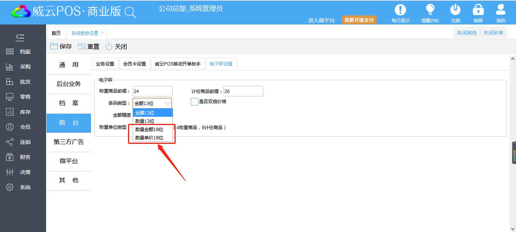
Task: Click the 锁屏 lock screen icon
Action: [478, 10]
